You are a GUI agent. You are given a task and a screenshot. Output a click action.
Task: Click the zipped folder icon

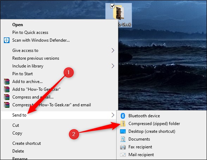[x=123, y=124]
